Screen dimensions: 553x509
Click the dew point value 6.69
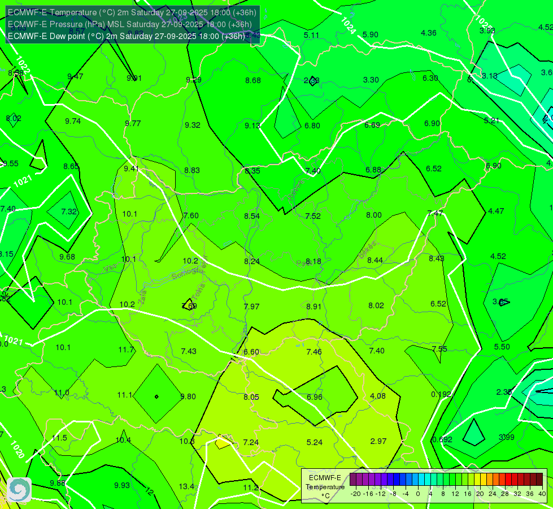[372, 126]
